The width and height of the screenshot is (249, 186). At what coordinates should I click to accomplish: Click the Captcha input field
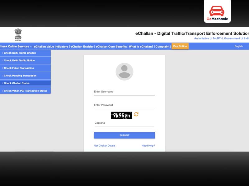pos(124,122)
